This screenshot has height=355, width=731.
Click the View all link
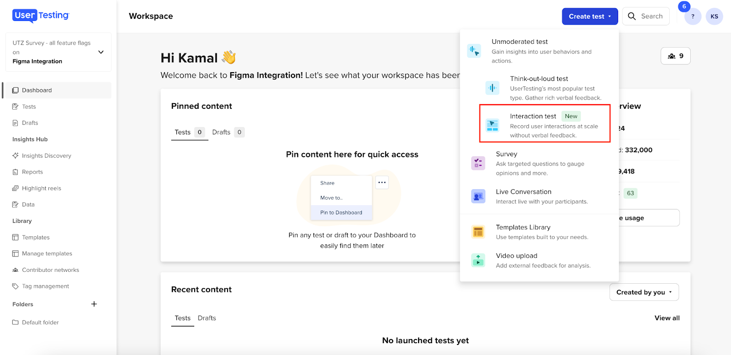click(667, 318)
